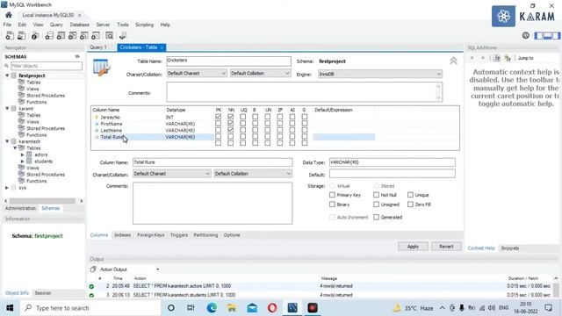Expand the actors table node

22,154
